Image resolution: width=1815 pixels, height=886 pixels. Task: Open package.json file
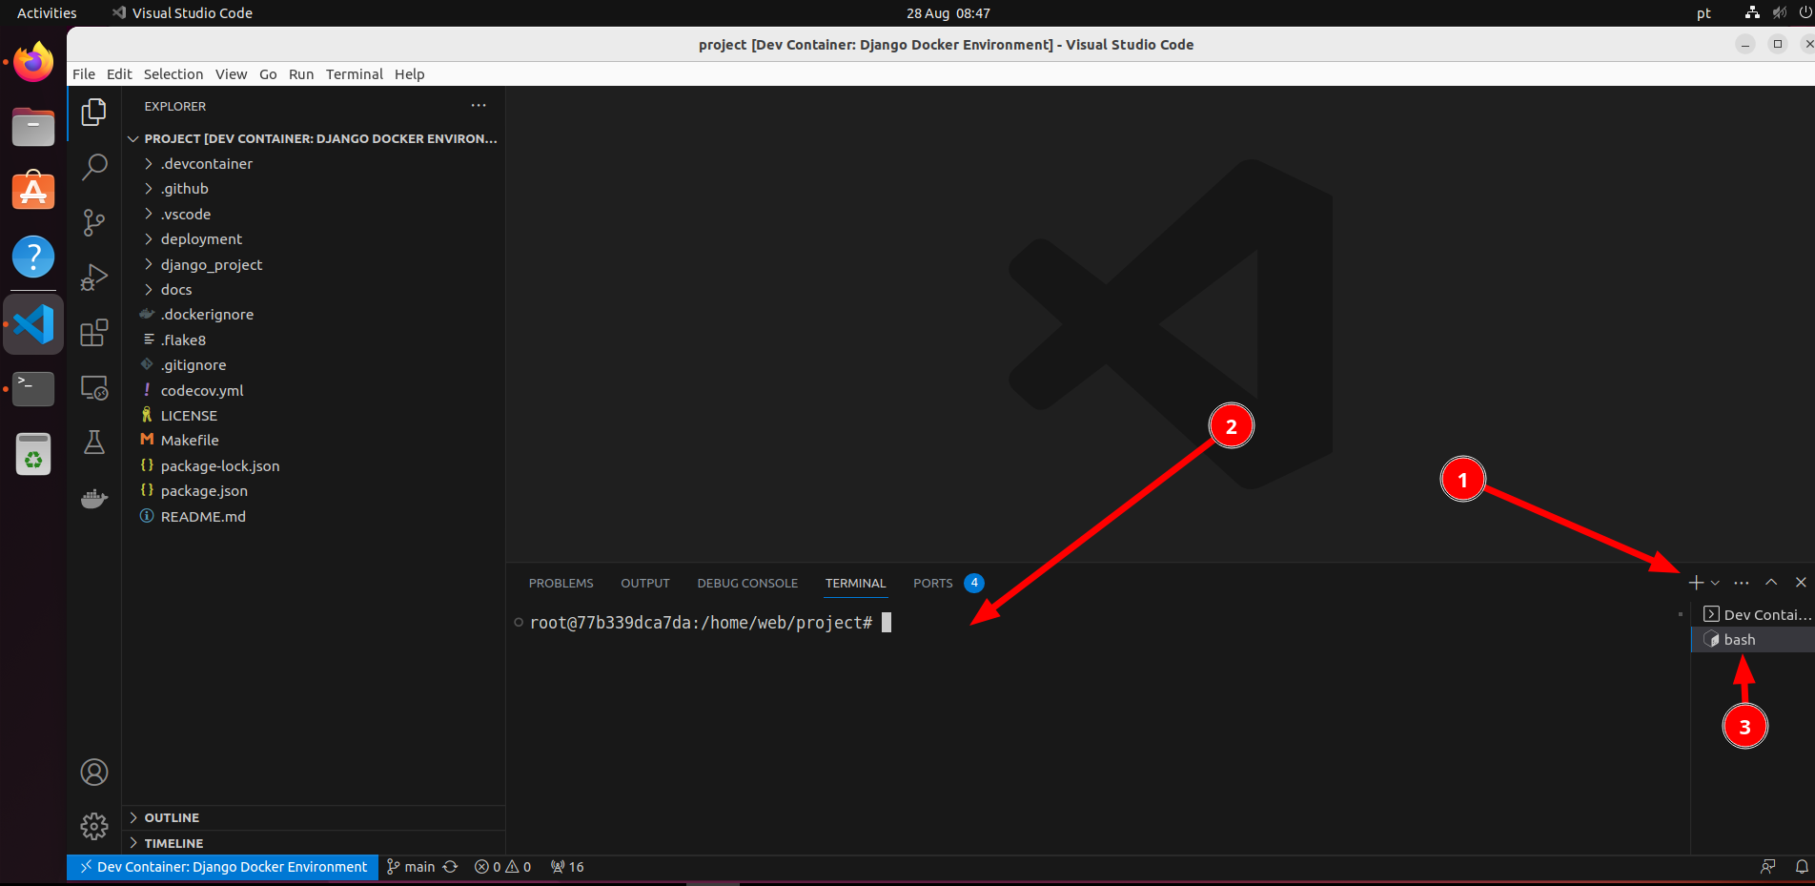(x=314, y=491)
